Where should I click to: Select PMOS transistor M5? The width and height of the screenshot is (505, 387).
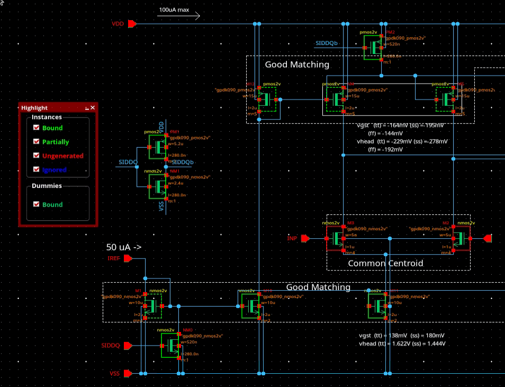[445, 100]
